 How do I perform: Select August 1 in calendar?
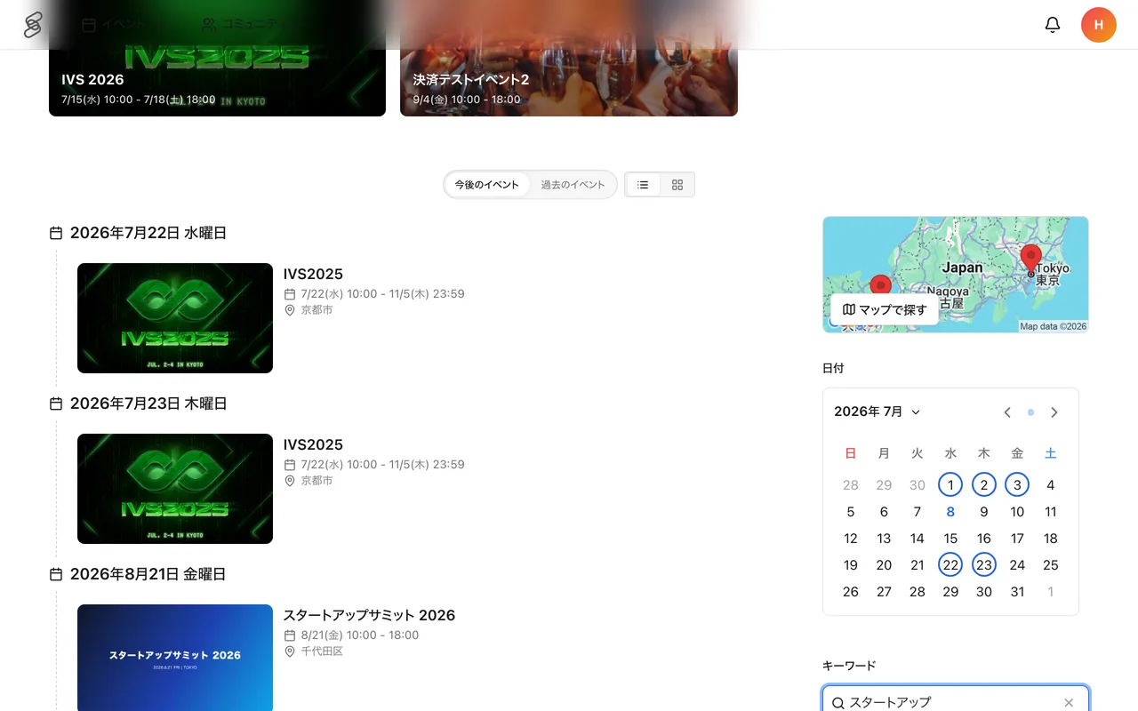point(1051,592)
